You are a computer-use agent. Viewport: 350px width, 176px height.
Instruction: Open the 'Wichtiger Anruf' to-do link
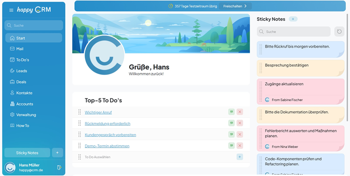[98, 113]
